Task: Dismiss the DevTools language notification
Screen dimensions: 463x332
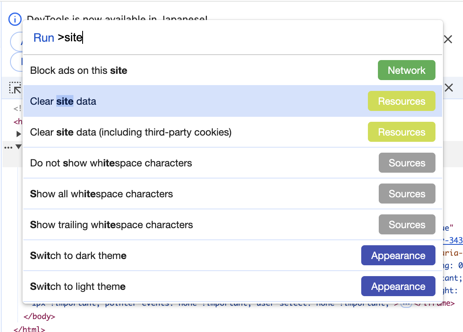Action: pos(448,39)
